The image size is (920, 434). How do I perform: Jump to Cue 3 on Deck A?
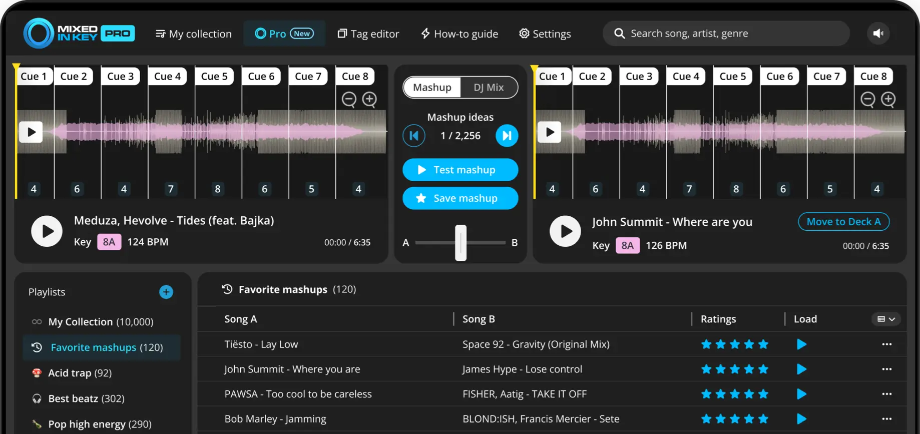[121, 76]
